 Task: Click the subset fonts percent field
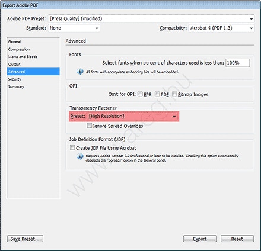237,63
